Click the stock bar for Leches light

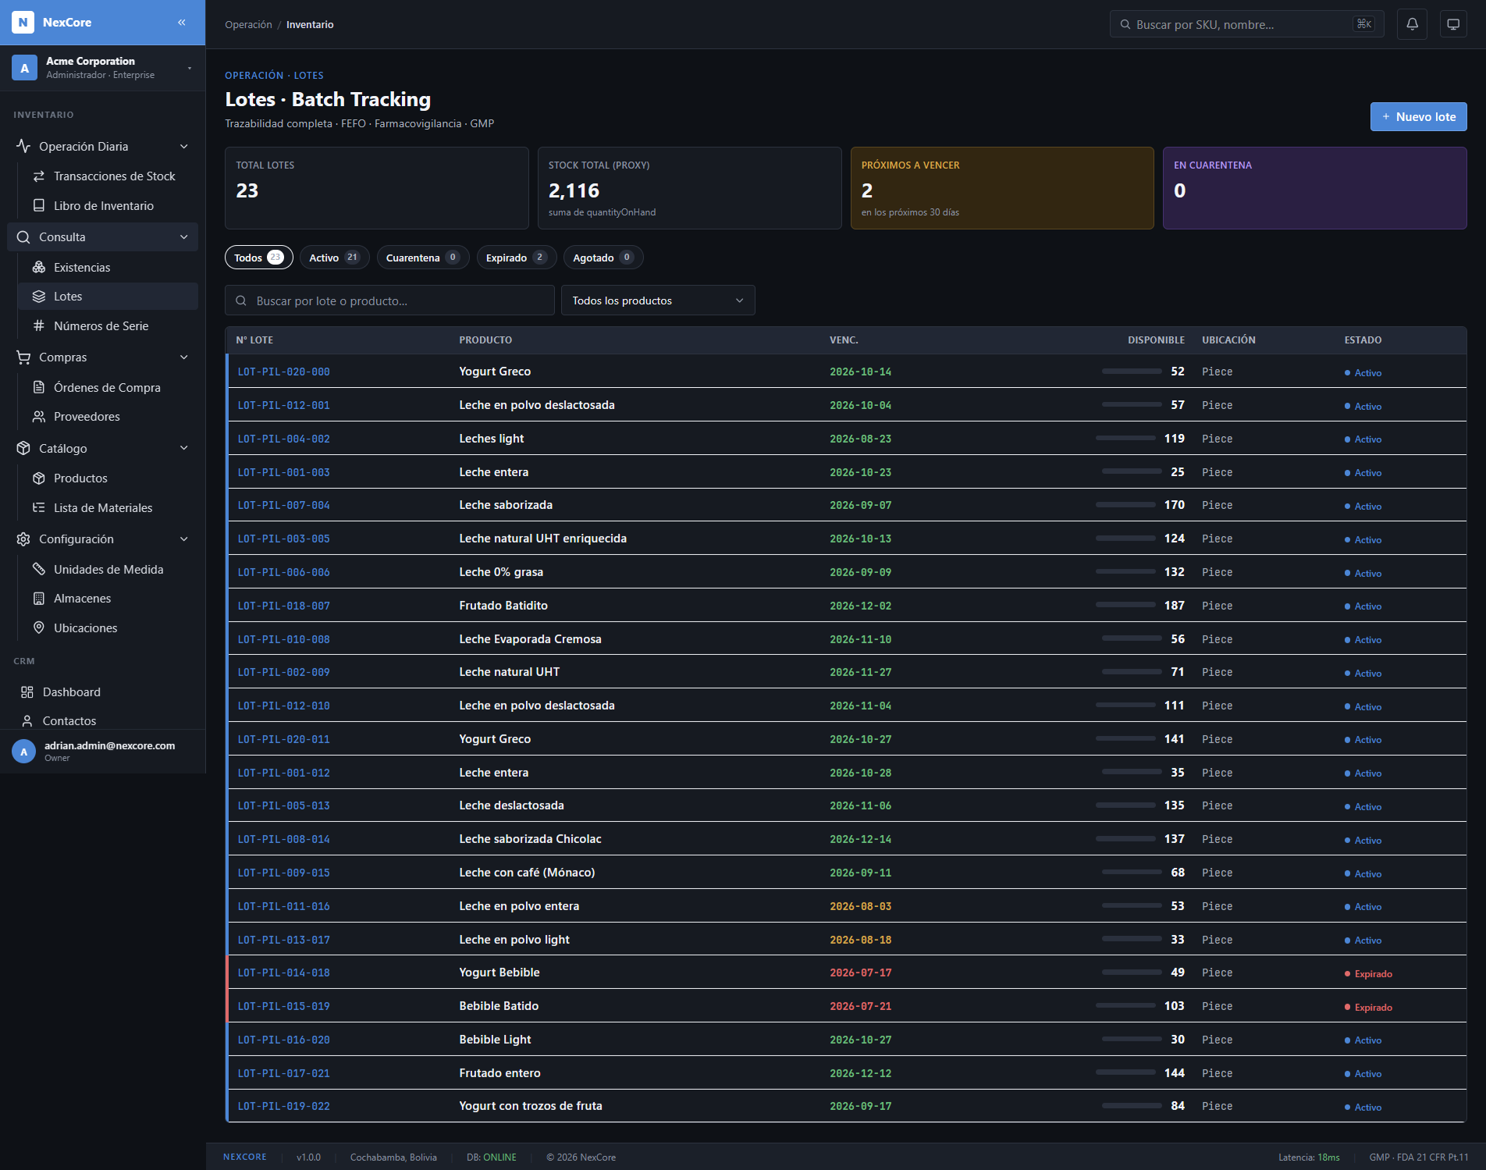pos(1125,439)
